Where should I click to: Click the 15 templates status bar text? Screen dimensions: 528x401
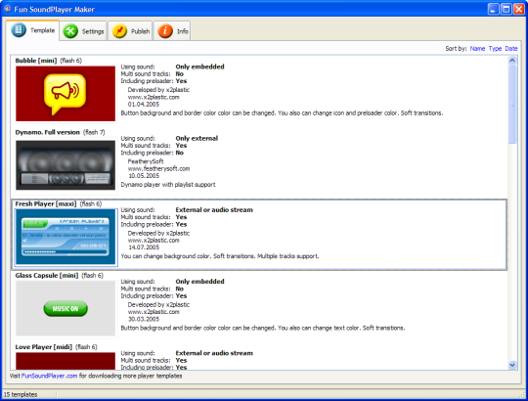click(x=21, y=394)
